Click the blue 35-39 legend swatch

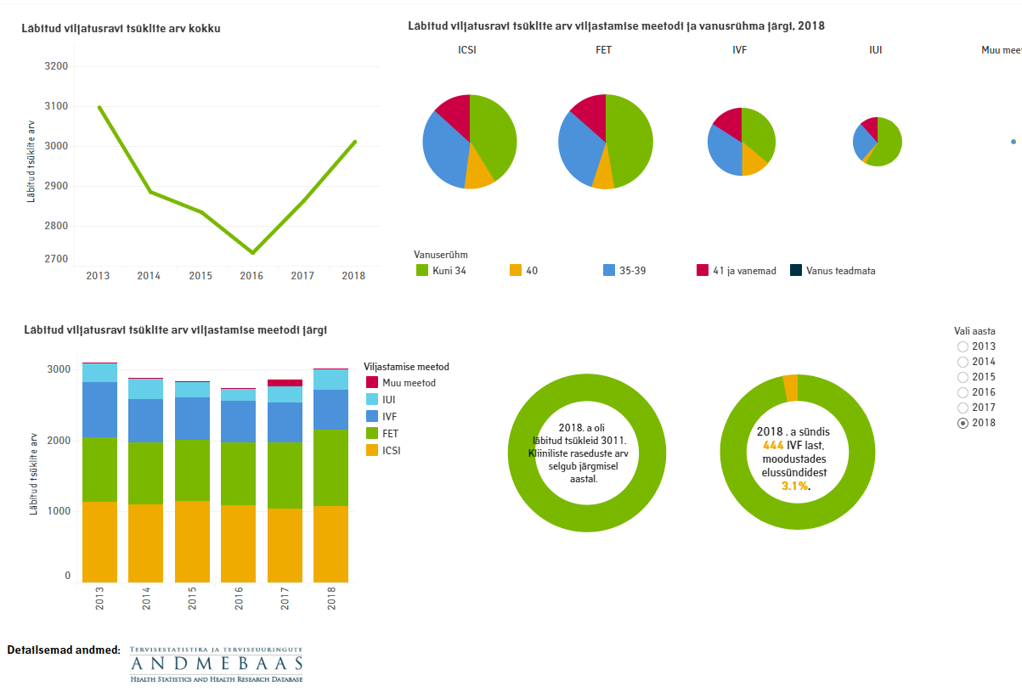608,271
